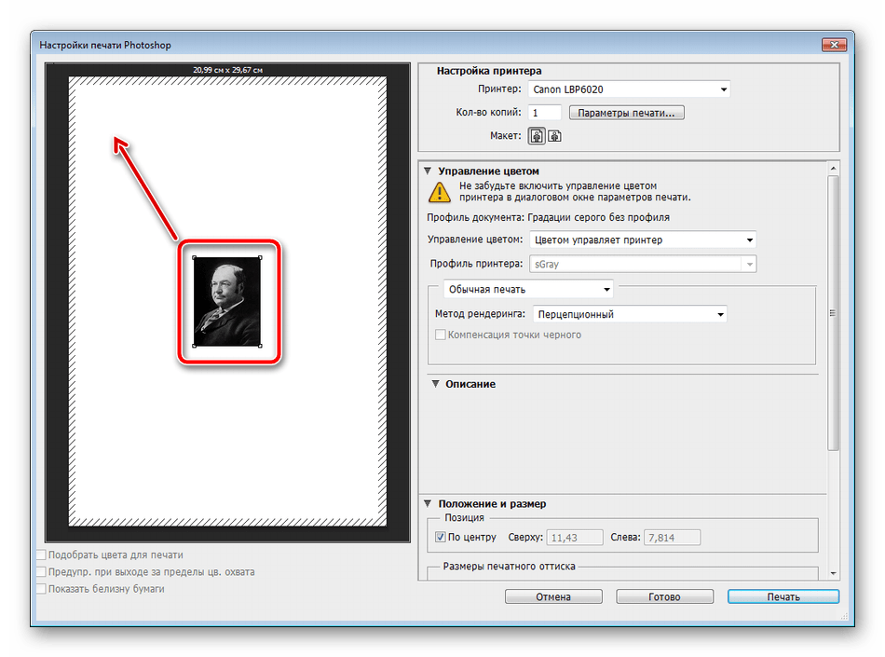Select landscape page layout icon
The image size is (885, 657).
(x=554, y=136)
